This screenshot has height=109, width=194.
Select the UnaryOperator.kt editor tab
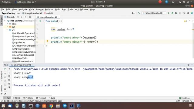(x=48, y=17)
